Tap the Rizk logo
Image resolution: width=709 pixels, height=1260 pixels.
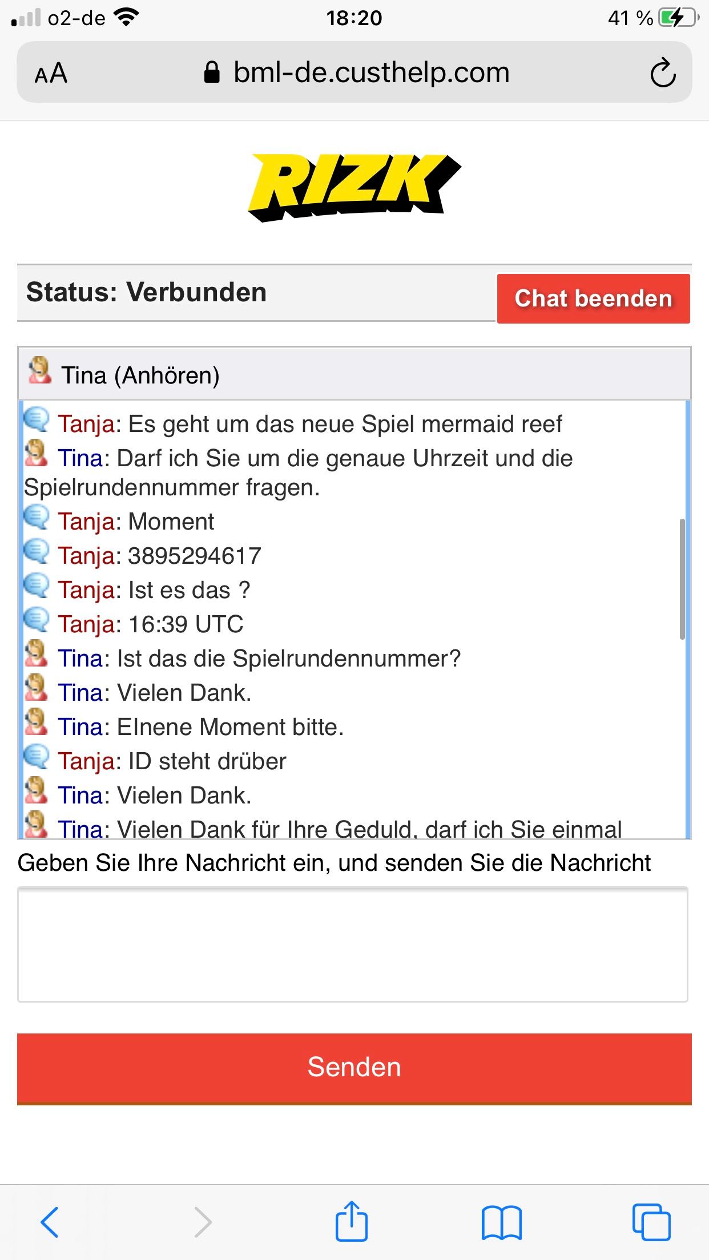point(354,187)
